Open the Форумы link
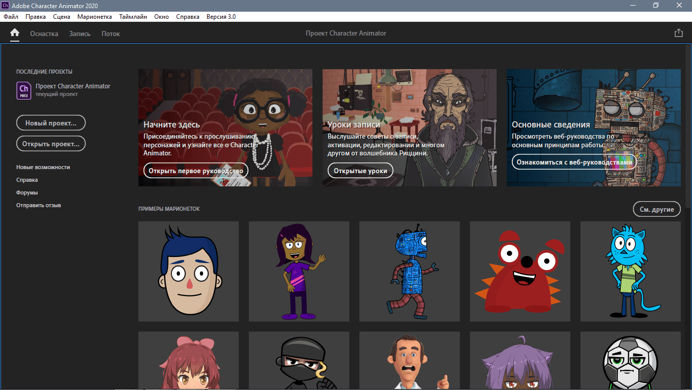Image resolution: width=692 pixels, height=390 pixels. pyautogui.click(x=27, y=192)
